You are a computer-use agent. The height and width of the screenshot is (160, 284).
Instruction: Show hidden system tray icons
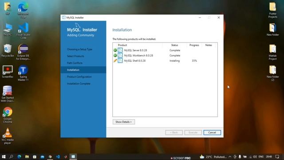[x=230, y=157]
